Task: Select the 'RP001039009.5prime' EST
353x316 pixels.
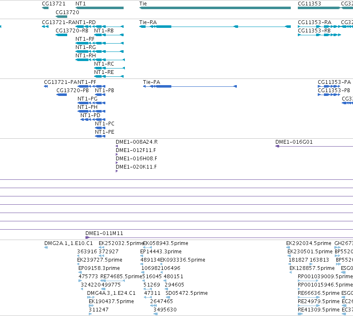Action: click(308, 281)
